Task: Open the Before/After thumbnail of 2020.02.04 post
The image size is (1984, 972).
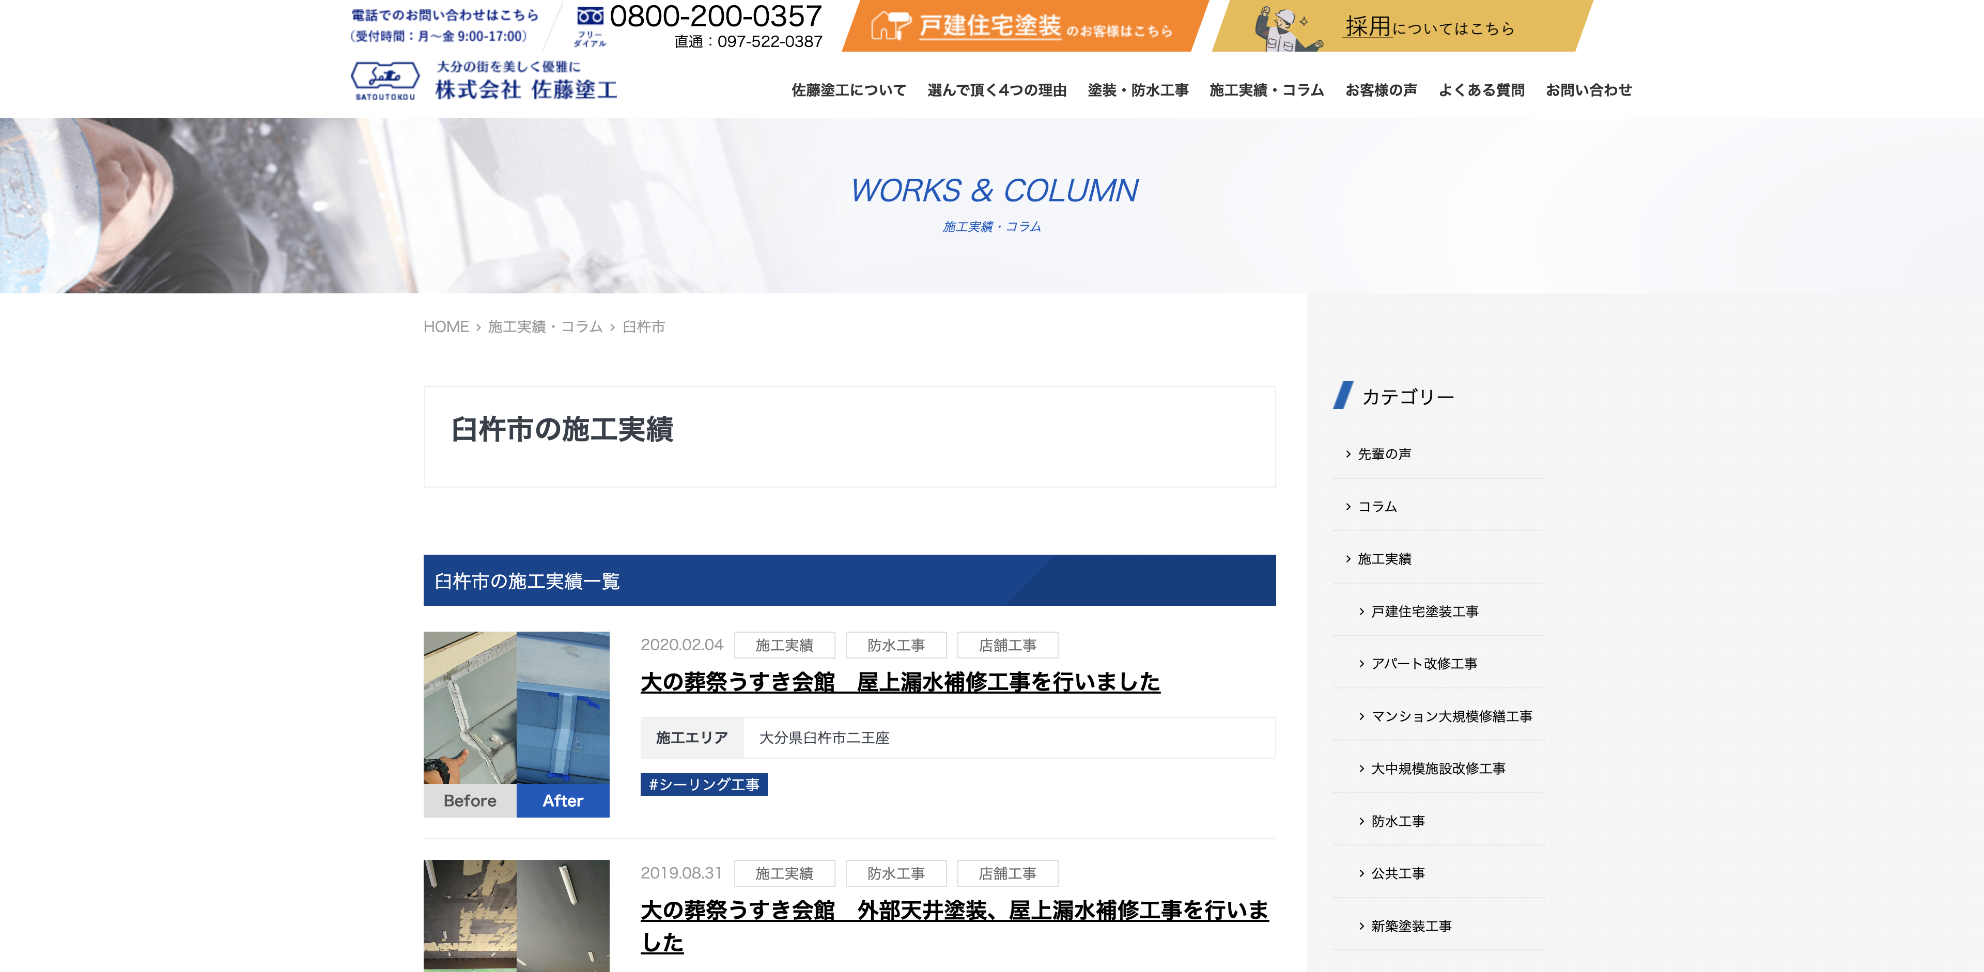Action: pyautogui.click(x=516, y=724)
